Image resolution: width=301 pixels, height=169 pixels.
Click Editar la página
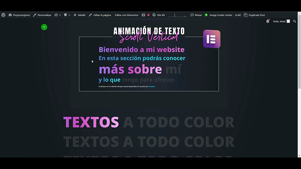click(100, 15)
